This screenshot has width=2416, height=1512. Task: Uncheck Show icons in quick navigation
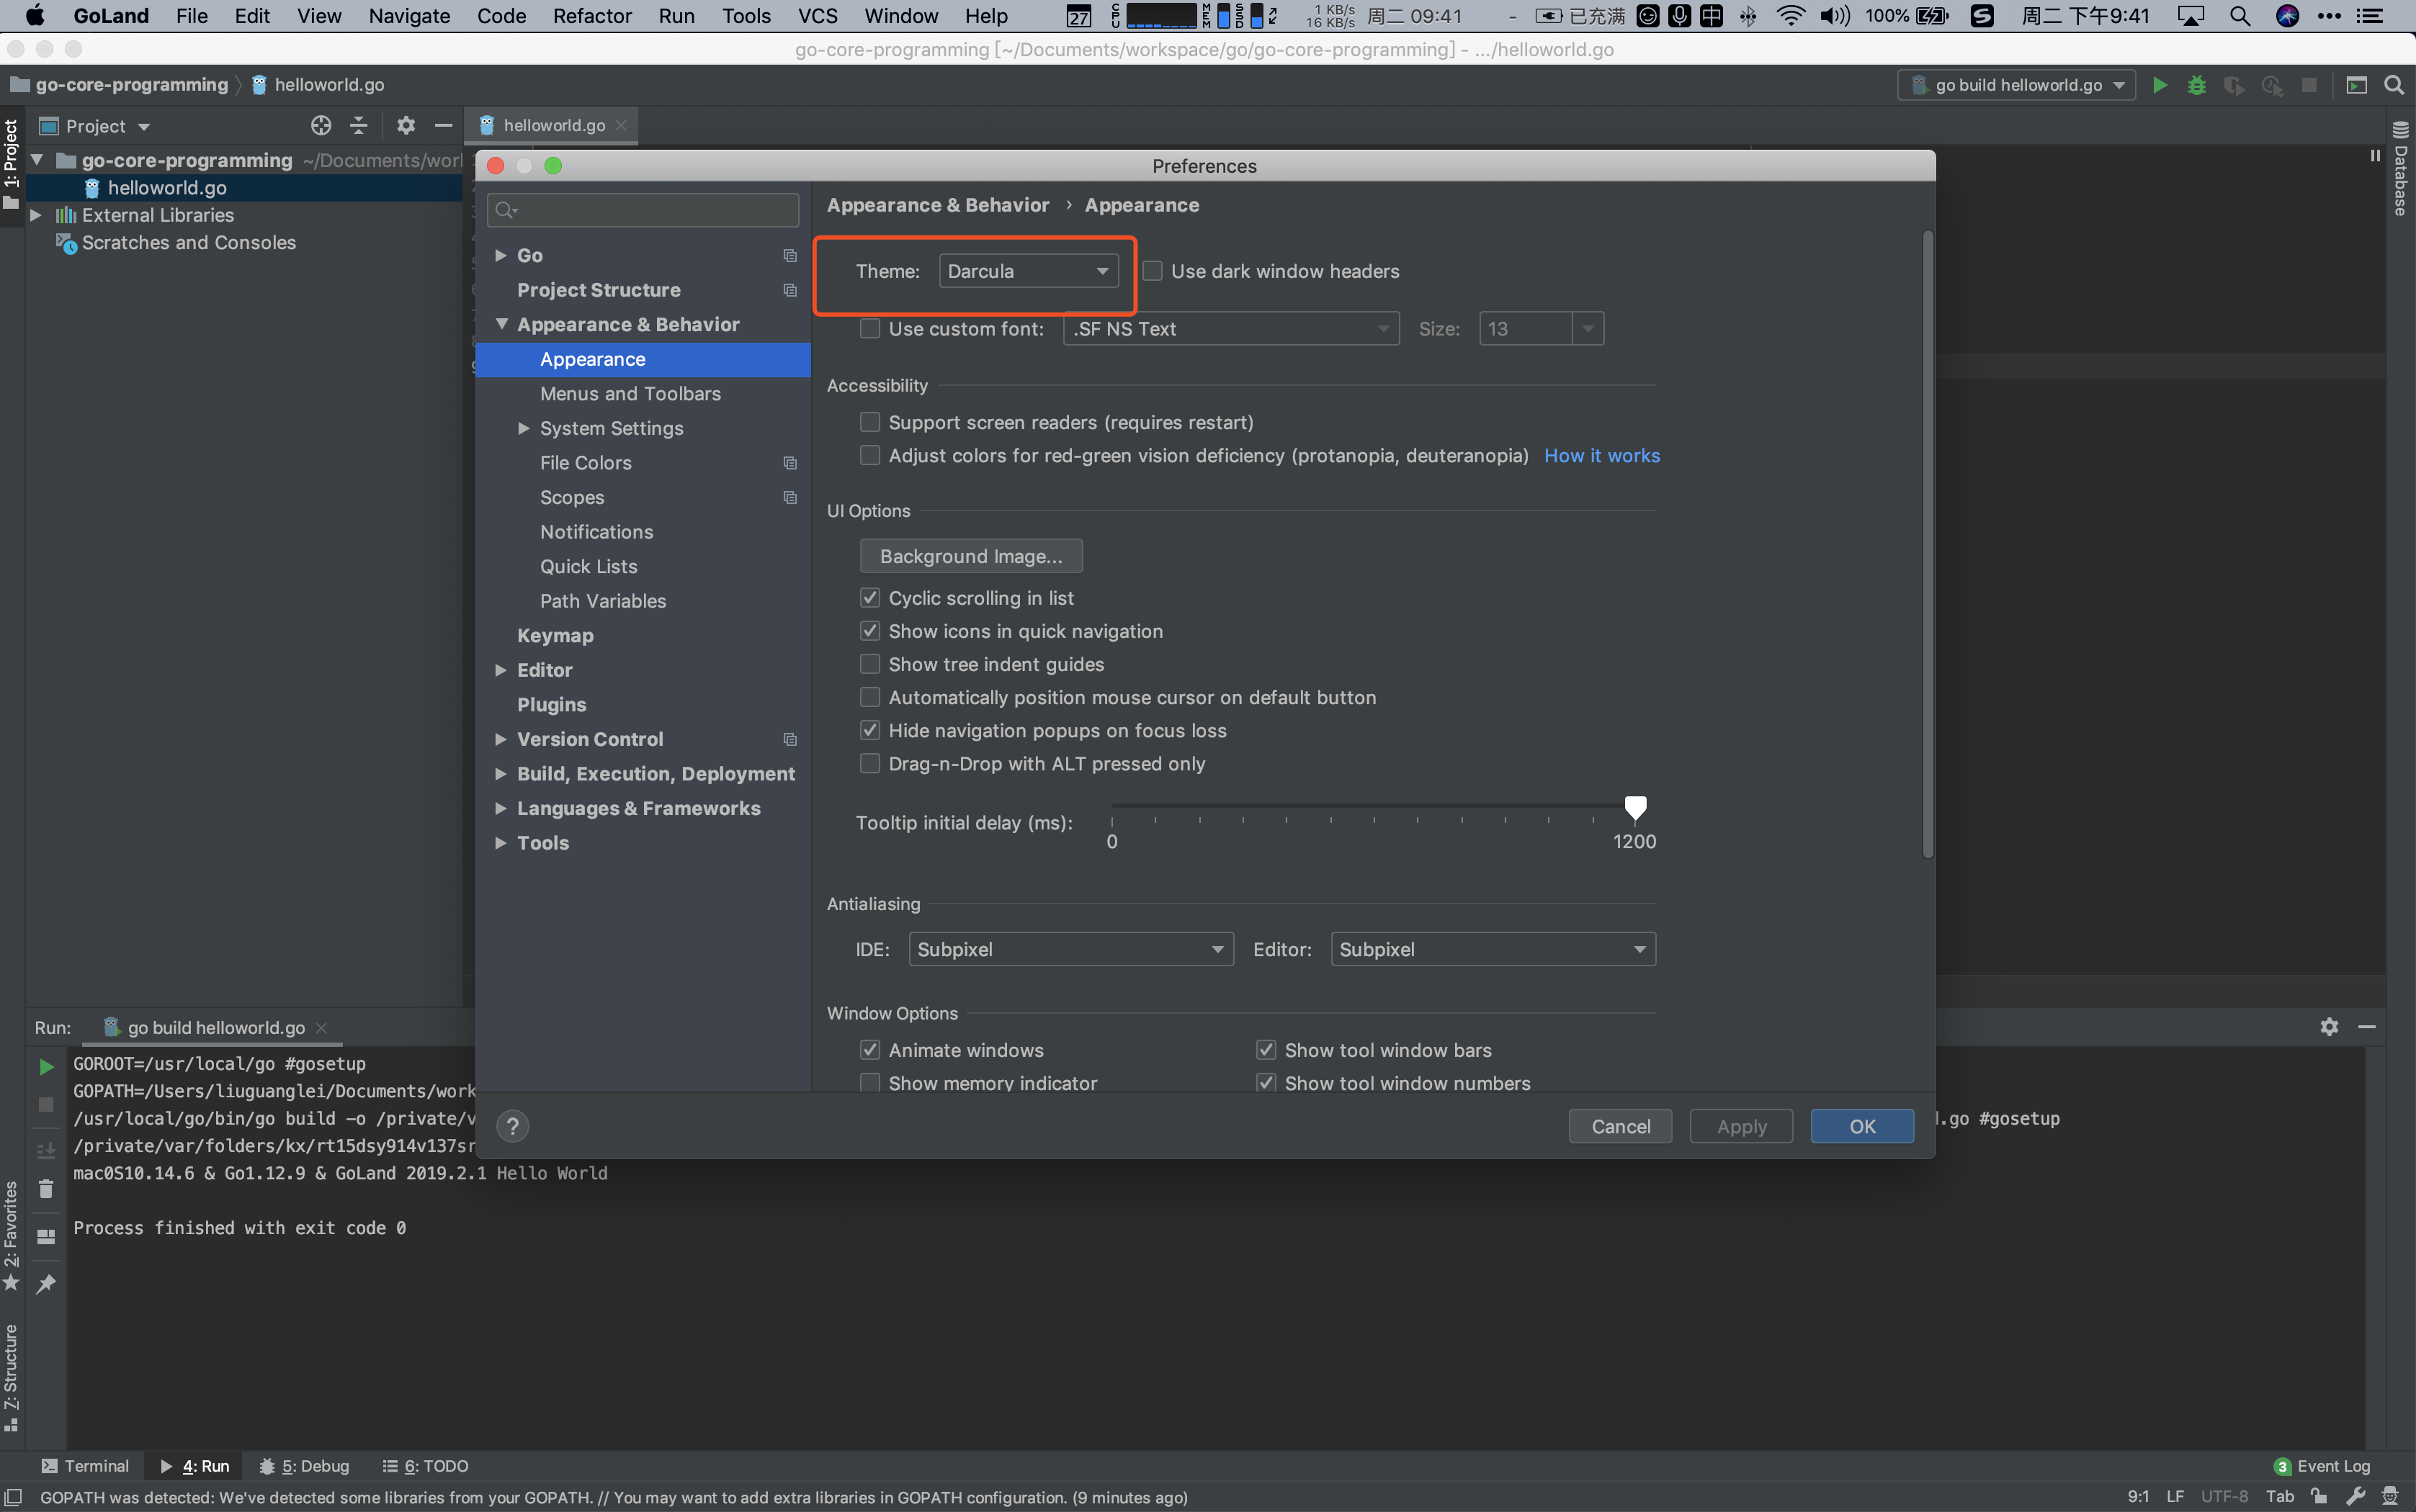pyautogui.click(x=870, y=631)
